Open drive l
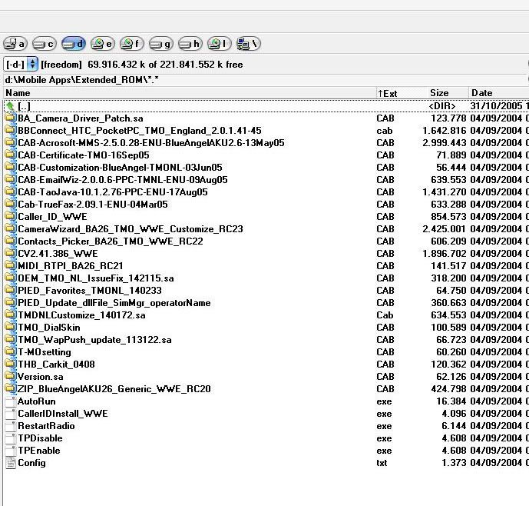The image size is (529, 506). [219, 44]
